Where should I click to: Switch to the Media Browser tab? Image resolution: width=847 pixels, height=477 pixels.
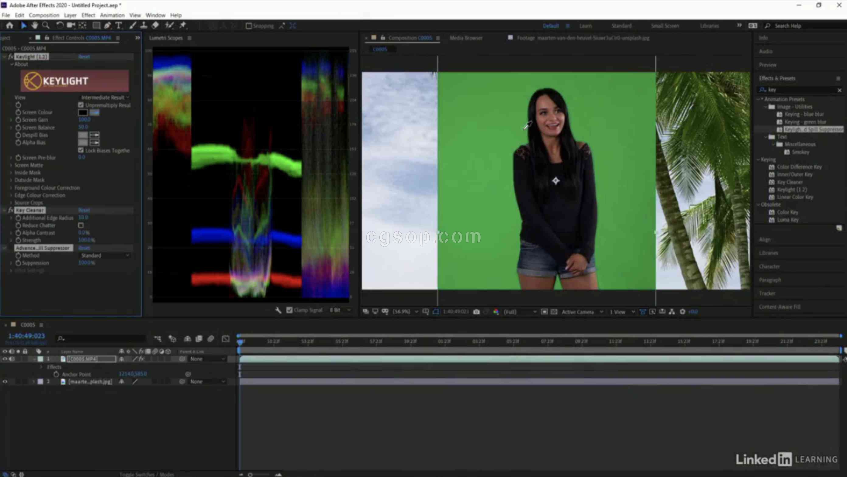click(466, 38)
